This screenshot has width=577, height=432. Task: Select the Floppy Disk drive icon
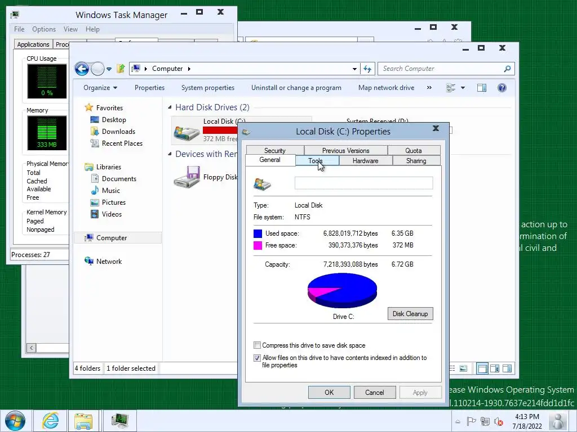[187, 177]
